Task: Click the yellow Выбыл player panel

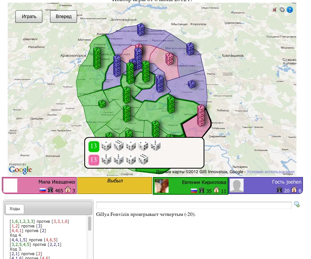Action: tap(115, 185)
